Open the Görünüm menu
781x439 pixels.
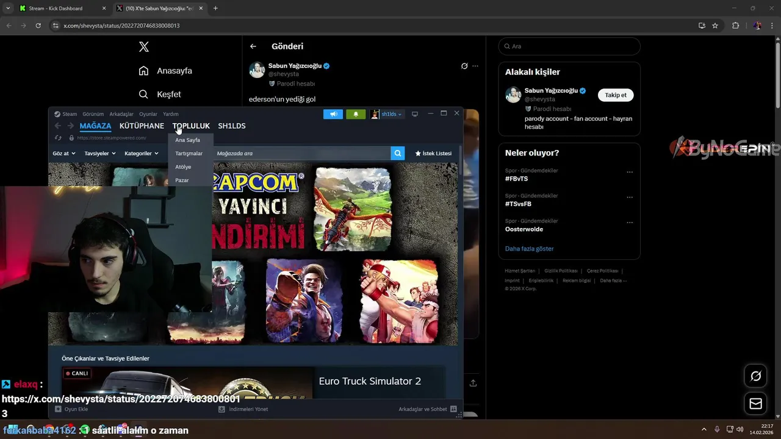93,114
